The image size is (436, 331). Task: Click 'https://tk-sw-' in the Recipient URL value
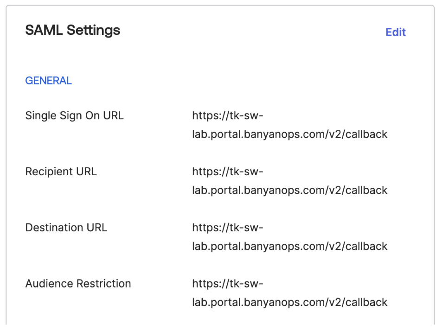(227, 172)
